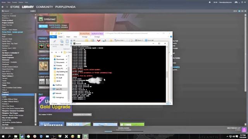
Task: Switch Steam library to list view
Action: point(242,11)
